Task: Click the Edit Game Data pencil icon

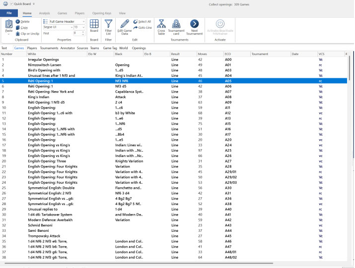Action: pyautogui.click(x=124, y=24)
